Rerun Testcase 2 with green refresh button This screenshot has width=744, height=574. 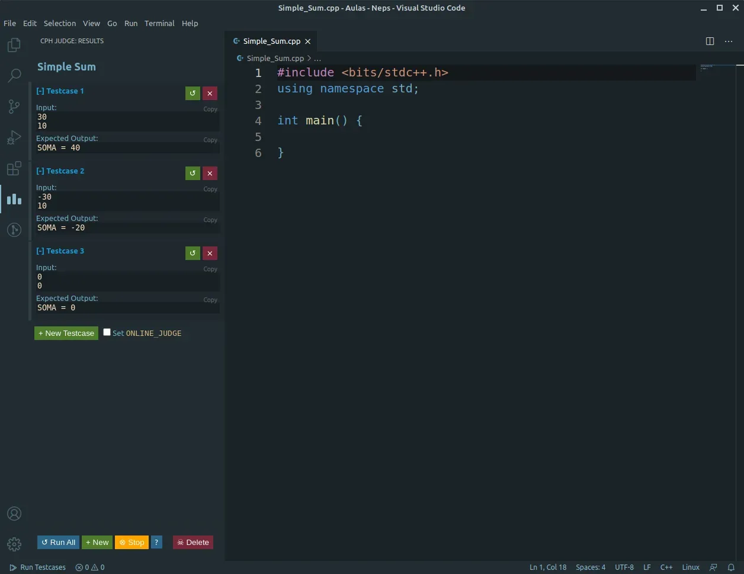(x=193, y=173)
